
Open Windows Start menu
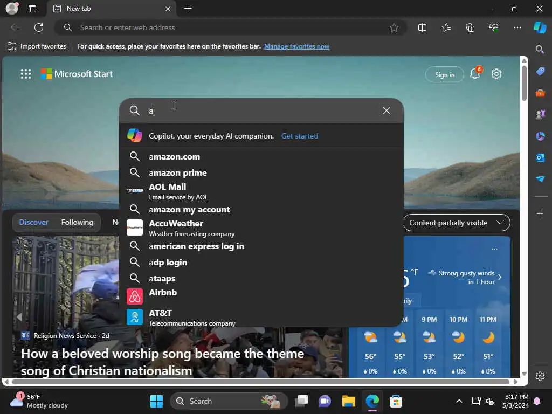click(x=157, y=401)
